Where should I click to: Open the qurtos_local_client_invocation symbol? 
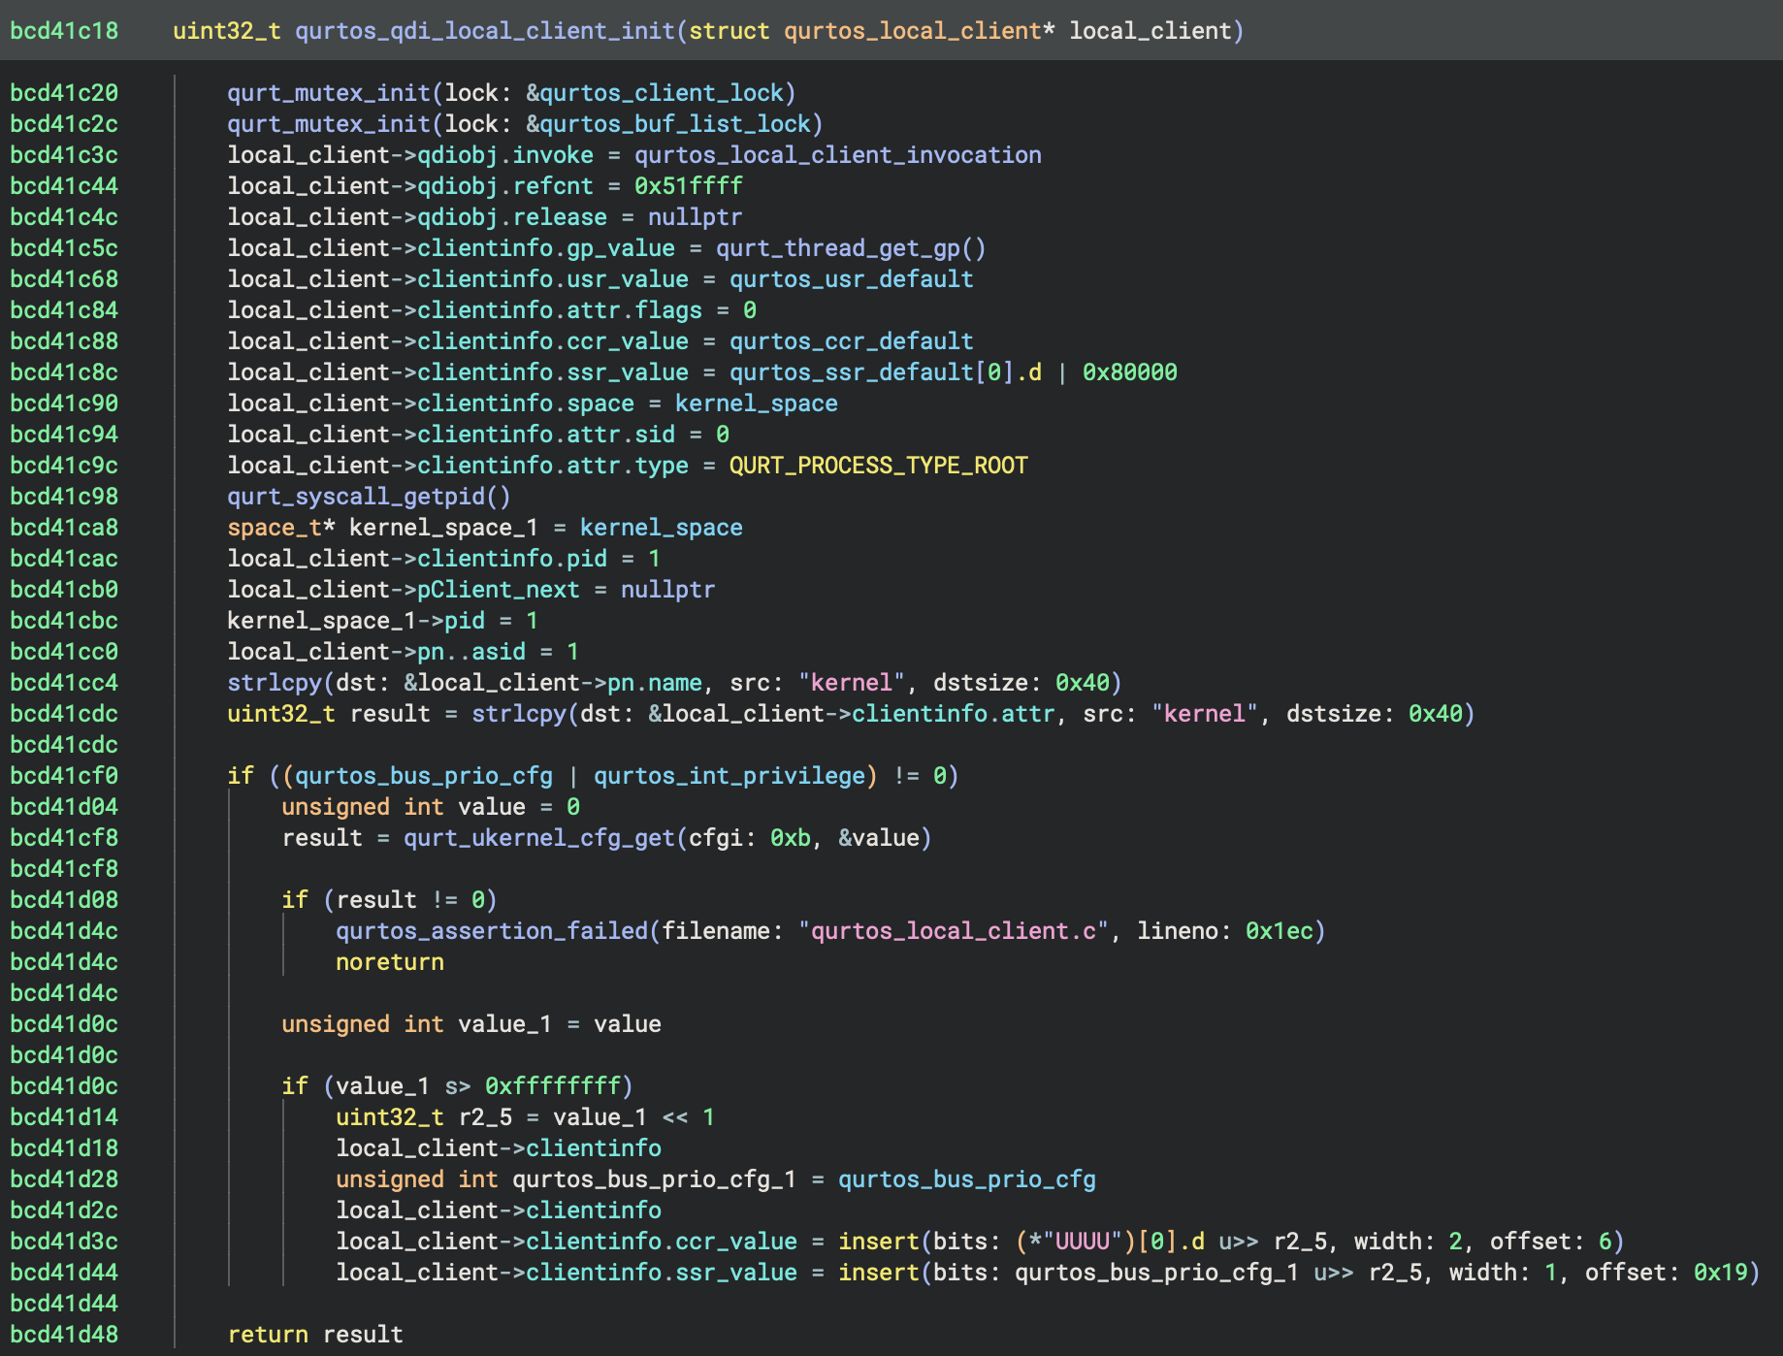(x=837, y=155)
